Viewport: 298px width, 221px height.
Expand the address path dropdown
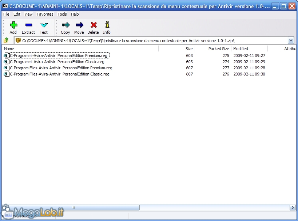click(291, 40)
